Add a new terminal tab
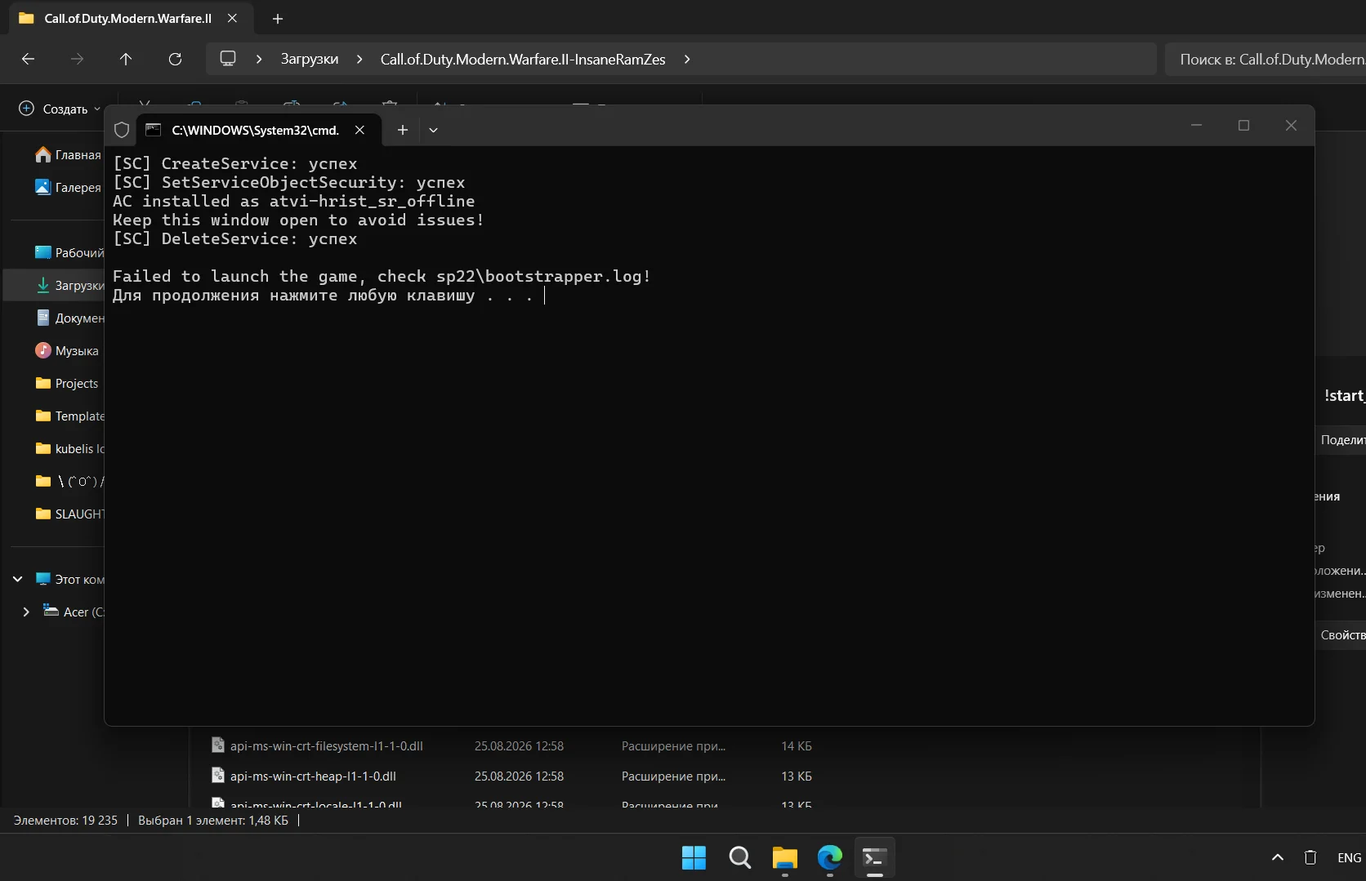1366x881 pixels. tap(403, 130)
